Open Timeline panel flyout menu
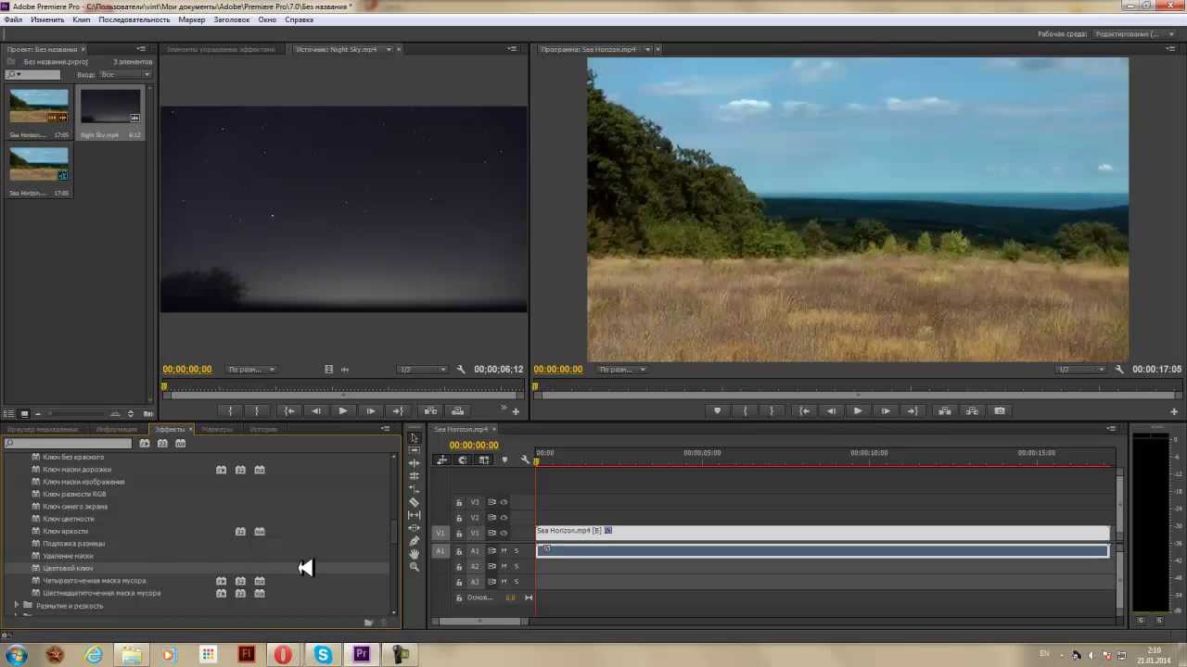Image resolution: width=1187 pixels, height=667 pixels. click(1111, 429)
